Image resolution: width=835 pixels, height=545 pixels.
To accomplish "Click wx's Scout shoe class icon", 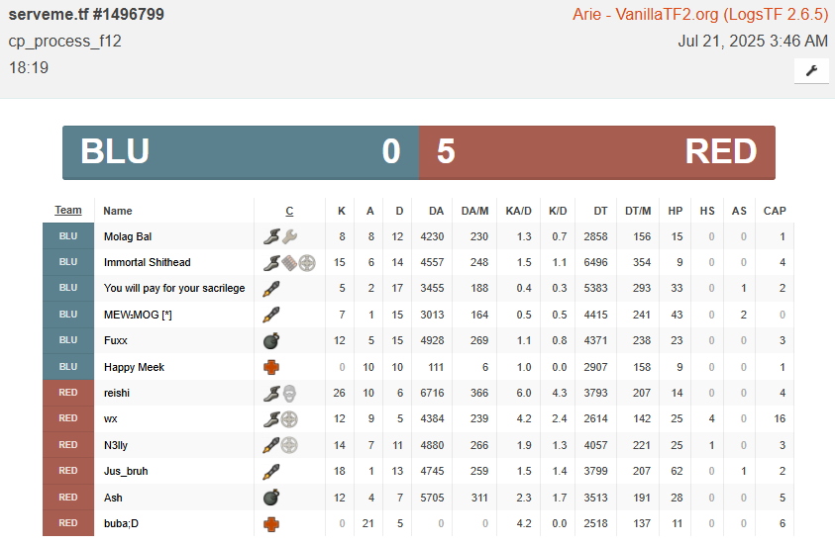I will (271, 418).
